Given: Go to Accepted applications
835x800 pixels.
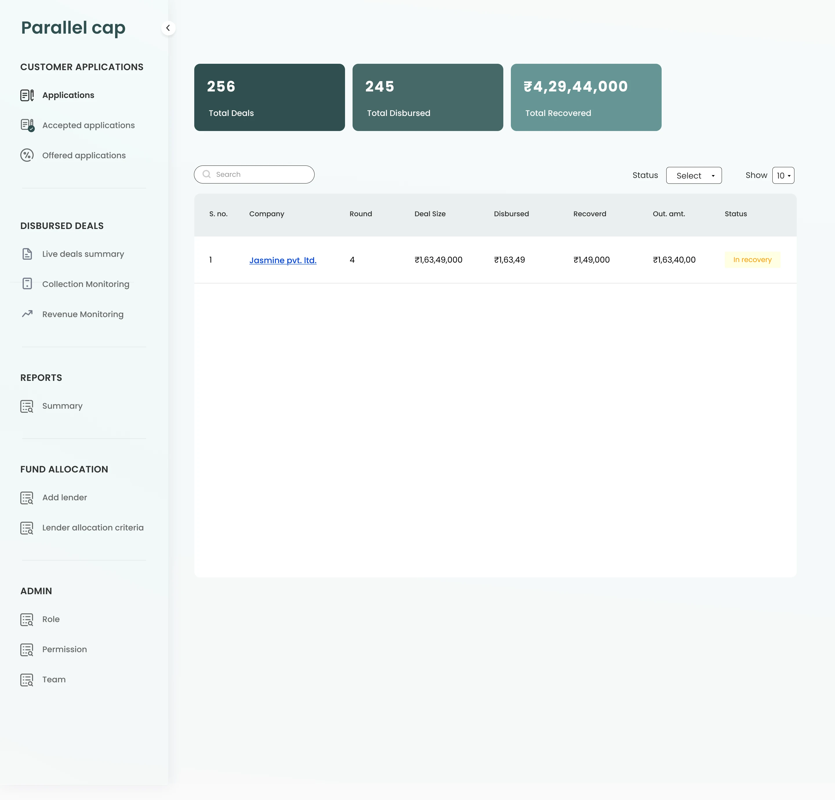Looking at the screenshot, I should pyautogui.click(x=88, y=125).
